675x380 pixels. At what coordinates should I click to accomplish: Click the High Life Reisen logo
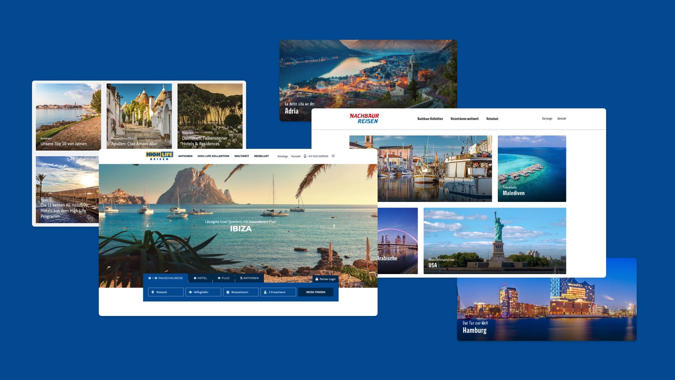point(159,156)
